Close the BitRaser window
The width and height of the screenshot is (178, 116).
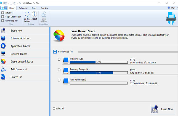coord(174,3)
